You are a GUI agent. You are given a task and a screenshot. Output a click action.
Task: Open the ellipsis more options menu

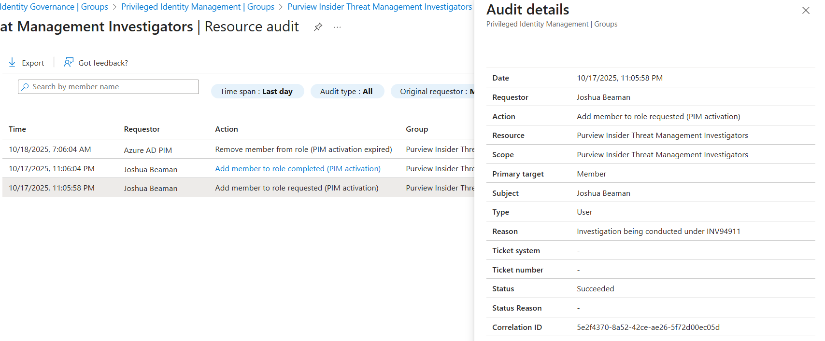[x=337, y=27]
